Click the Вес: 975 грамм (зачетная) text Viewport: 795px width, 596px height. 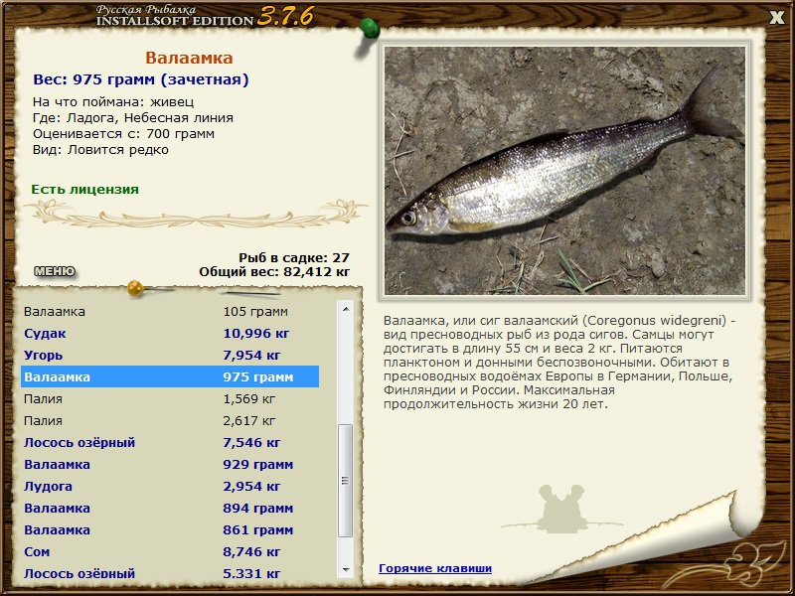141,79
